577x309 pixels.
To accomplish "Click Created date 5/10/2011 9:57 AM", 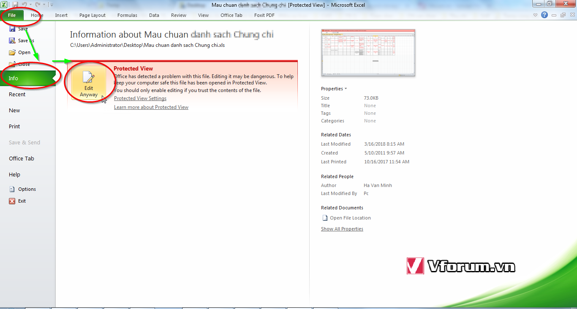I will click(x=384, y=153).
